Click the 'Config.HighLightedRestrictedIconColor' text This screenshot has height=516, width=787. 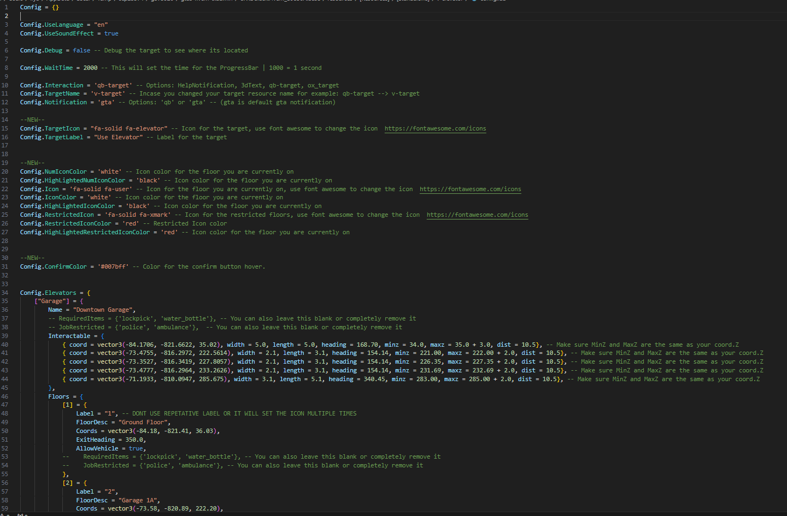point(85,233)
